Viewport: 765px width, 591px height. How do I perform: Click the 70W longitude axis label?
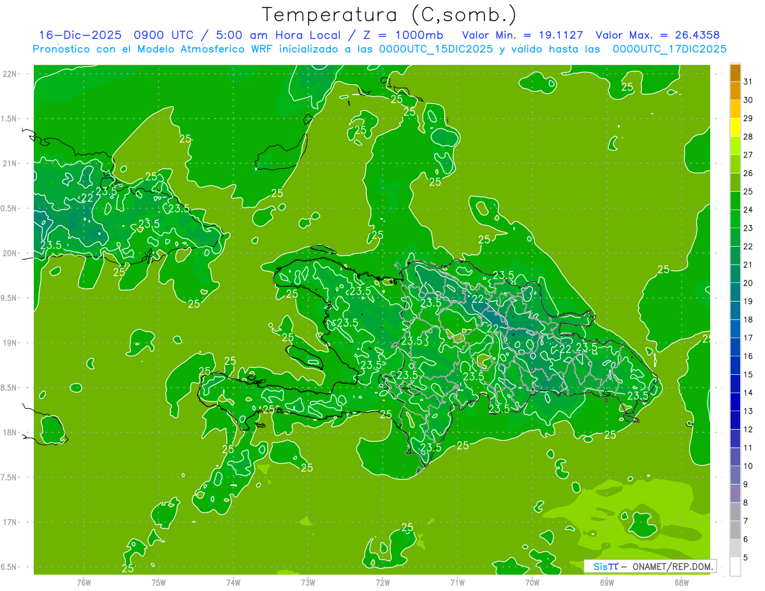click(532, 583)
